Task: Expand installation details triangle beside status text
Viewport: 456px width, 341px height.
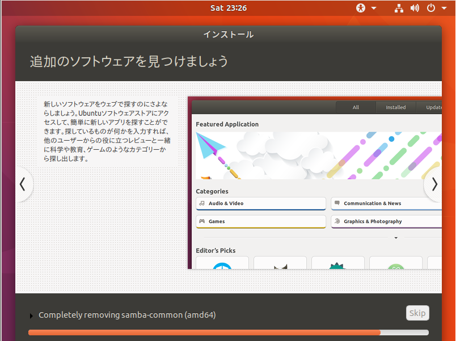Action: 31,315
